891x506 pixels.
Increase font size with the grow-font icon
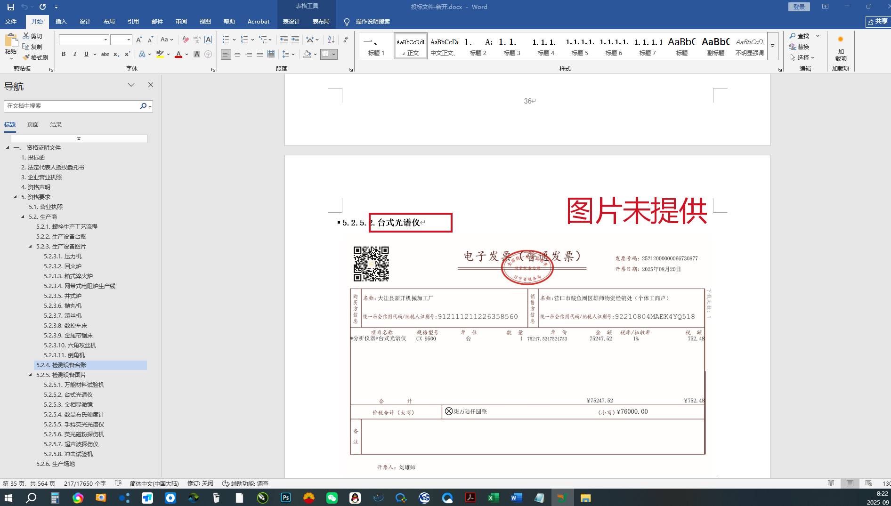pos(139,40)
